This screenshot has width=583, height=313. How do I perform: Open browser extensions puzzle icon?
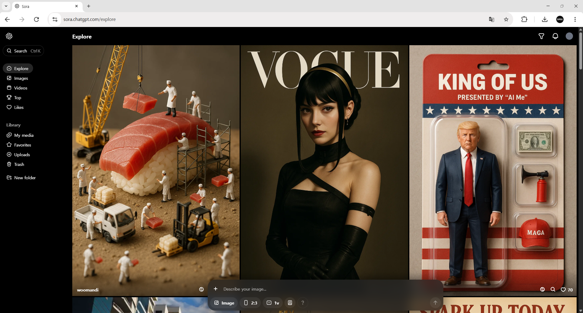point(524,19)
